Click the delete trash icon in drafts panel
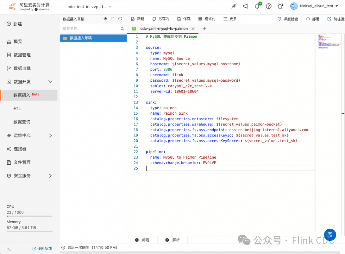This screenshot has width=345, height=254. (113, 19)
